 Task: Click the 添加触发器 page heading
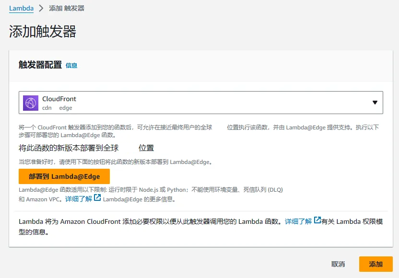[43, 32]
